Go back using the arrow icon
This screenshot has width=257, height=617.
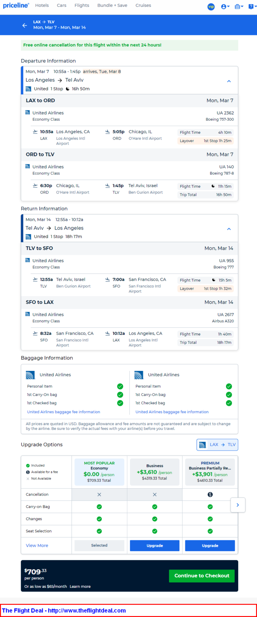pyautogui.click(x=25, y=25)
